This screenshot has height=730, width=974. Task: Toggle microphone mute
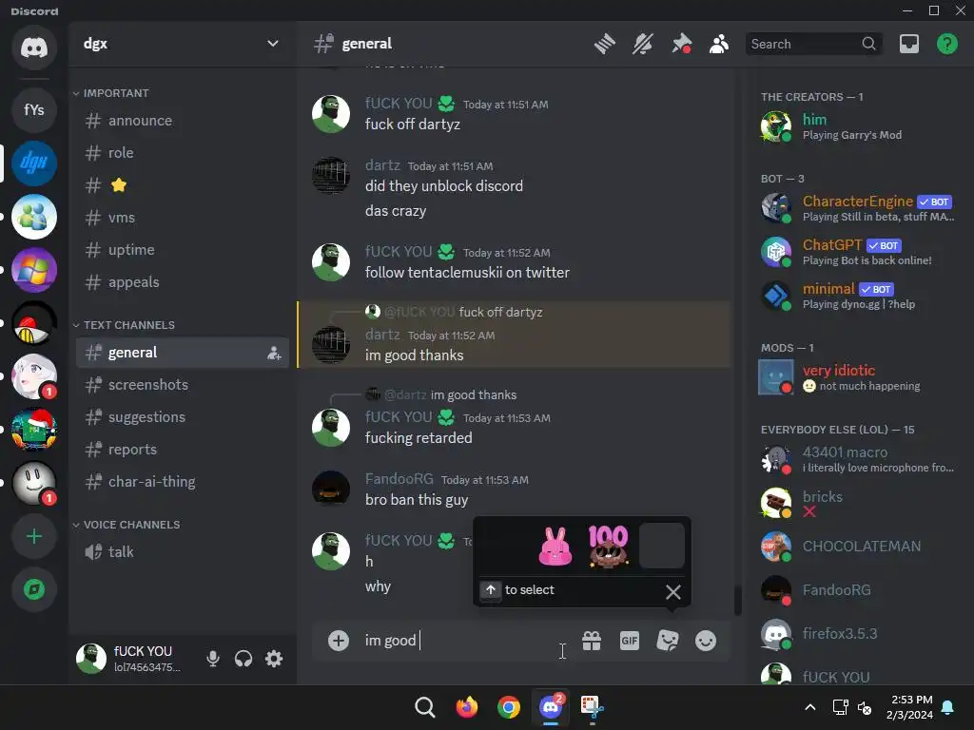(213, 659)
